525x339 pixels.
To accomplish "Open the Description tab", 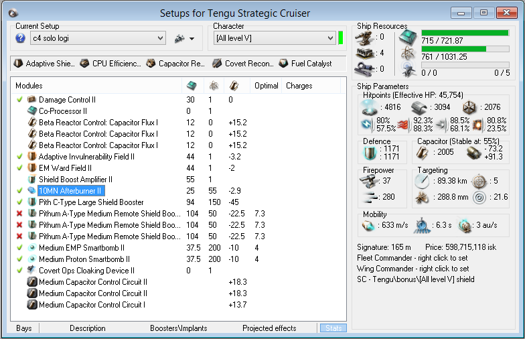I will pos(87,328).
